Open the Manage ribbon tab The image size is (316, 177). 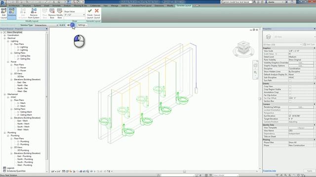pyautogui.click(x=115, y=5)
